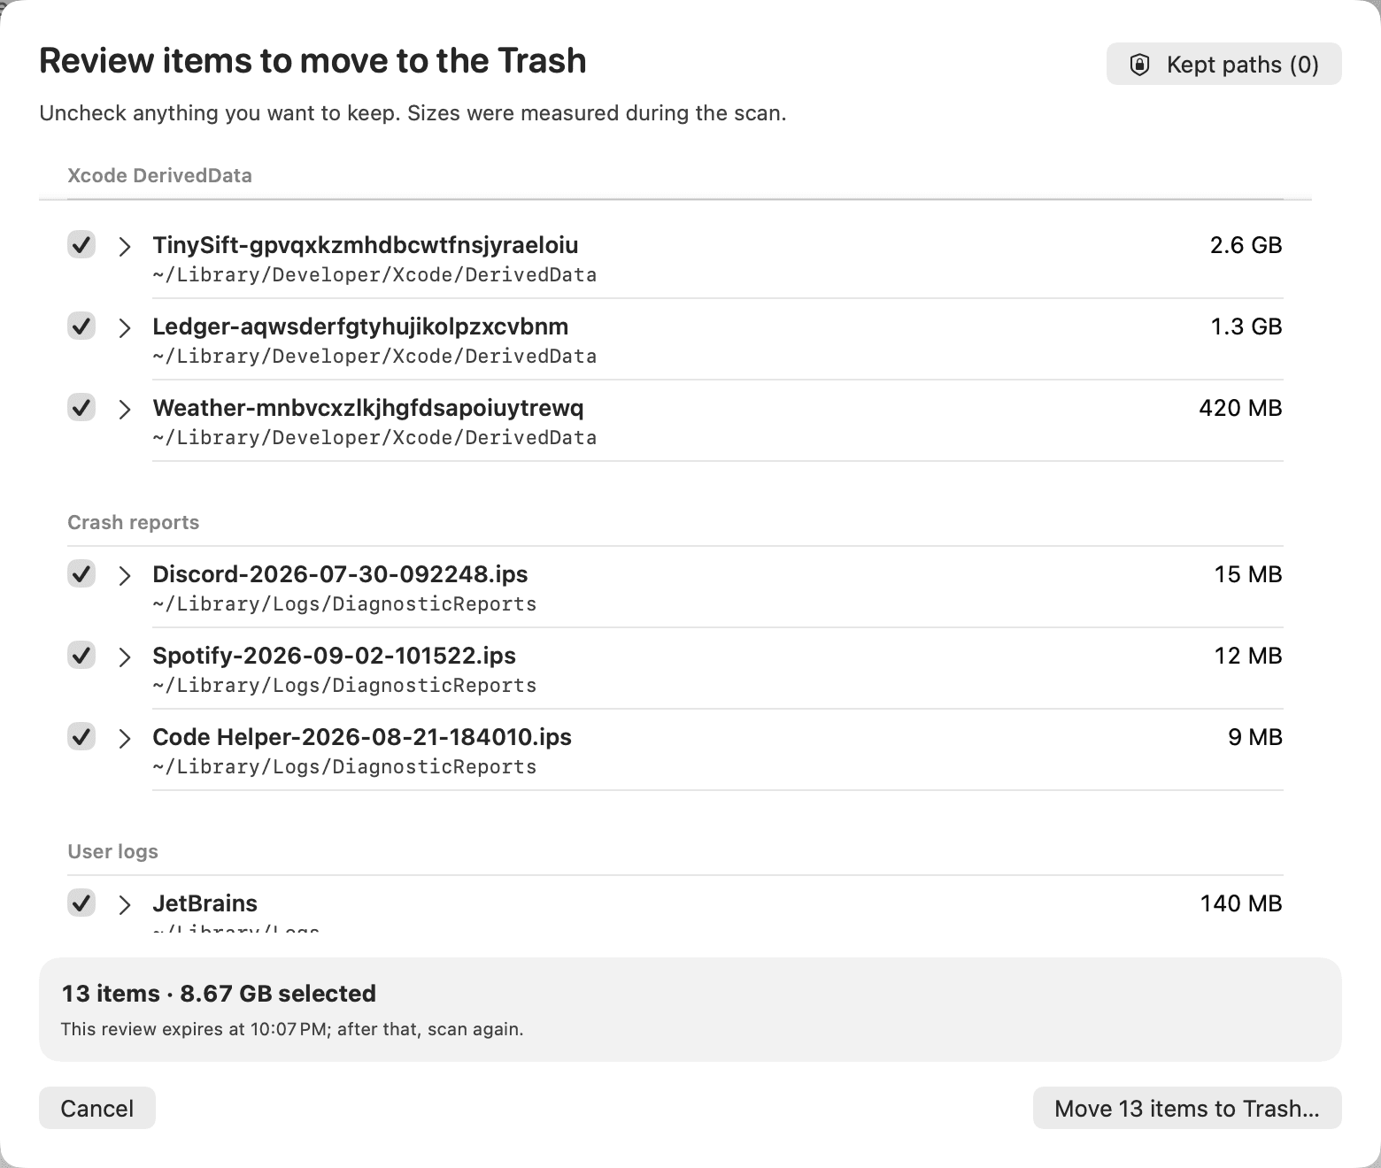The height and width of the screenshot is (1168, 1381).
Task: Click the 140 MB size value
Action: click(1241, 903)
